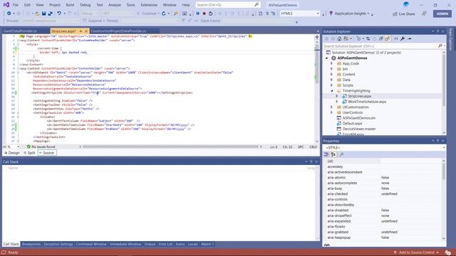Select the aria-checked property row

(383, 194)
